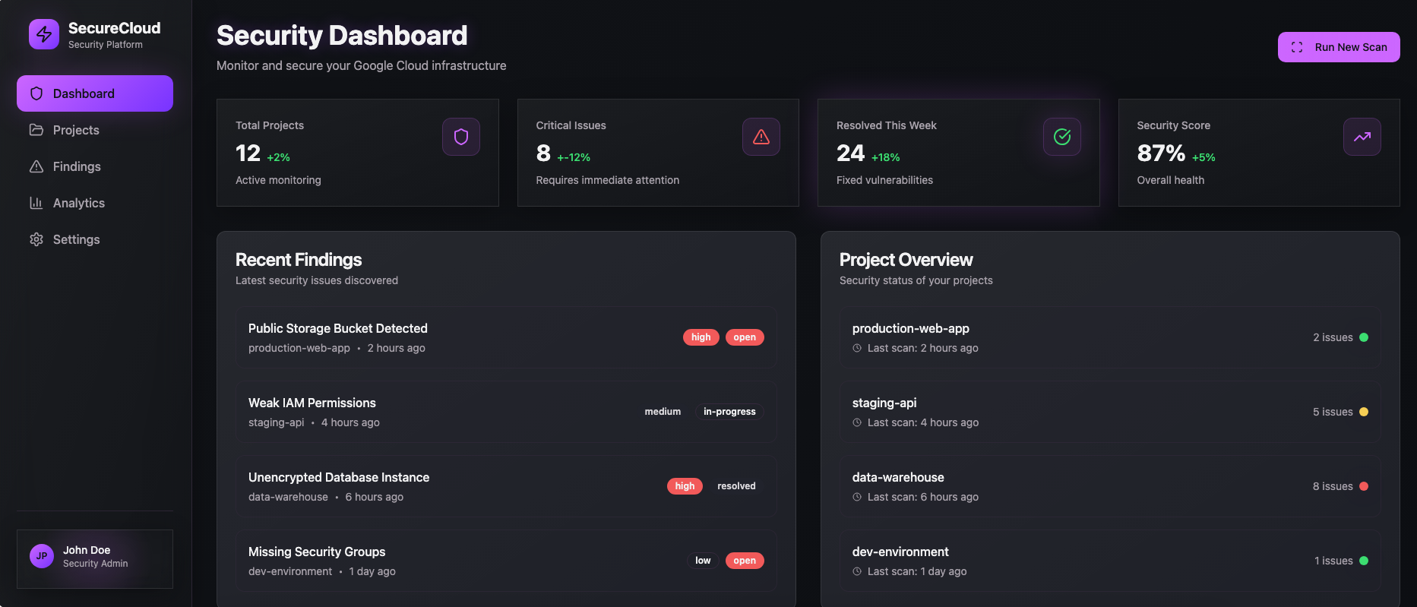The height and width of the screenshot is (607, 1417).
Task: Open the Projects folder icon in sidebar
Action: [36, 130]
